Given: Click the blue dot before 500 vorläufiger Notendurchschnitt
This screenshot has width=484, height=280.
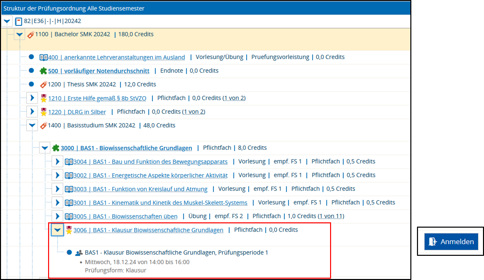Looking at the screenshot, I should tap(31, 70).
